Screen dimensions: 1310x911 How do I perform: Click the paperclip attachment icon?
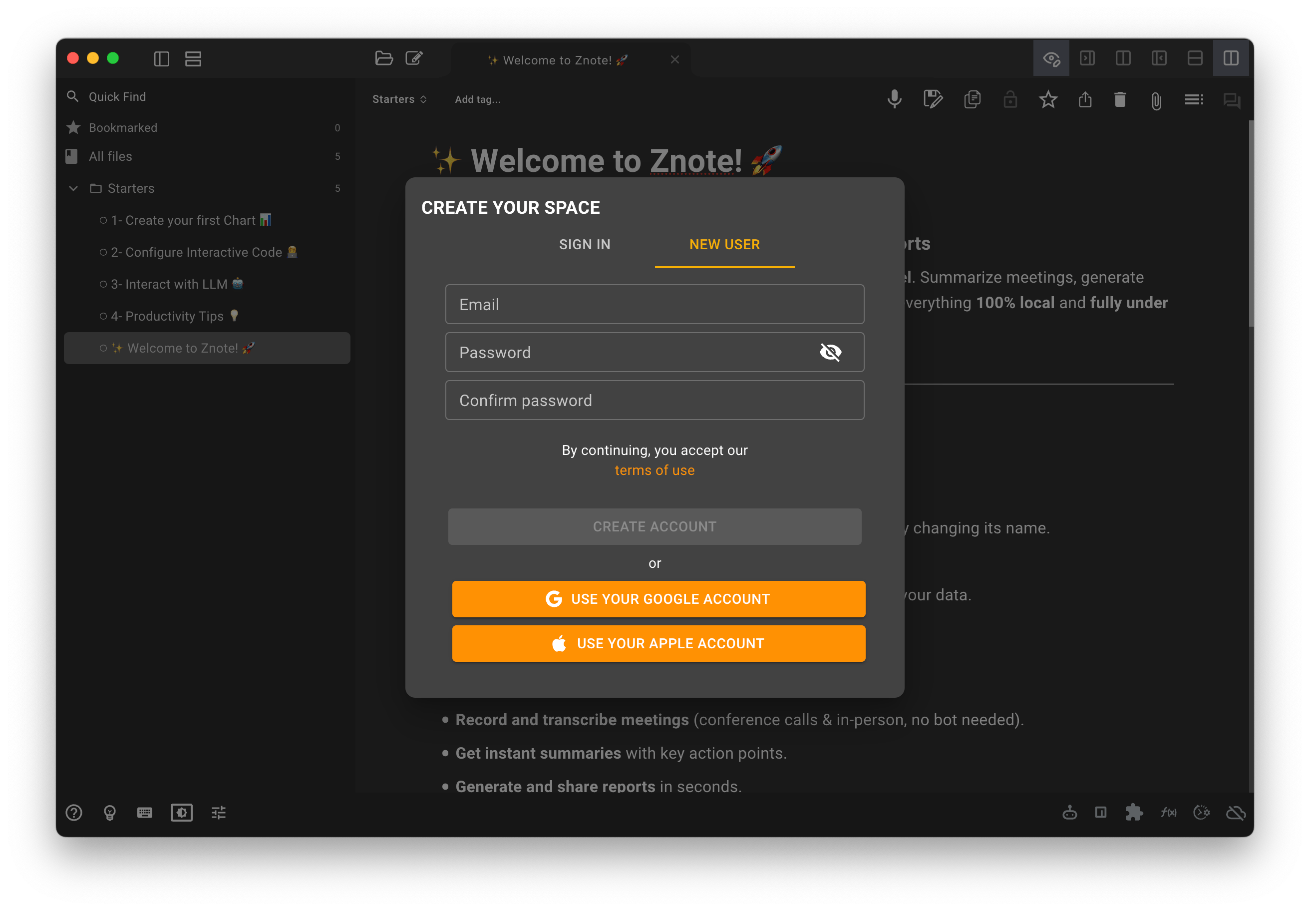point(1156,101)
